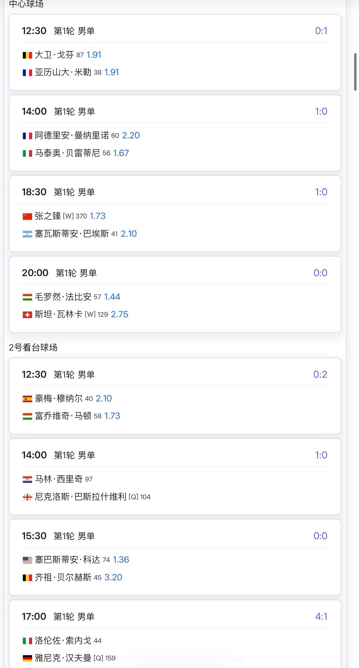Open player 马泰奥·贝雷蒂尼 profile
Viewport: 359px width, 668px height.
click(x=67, y=153)
